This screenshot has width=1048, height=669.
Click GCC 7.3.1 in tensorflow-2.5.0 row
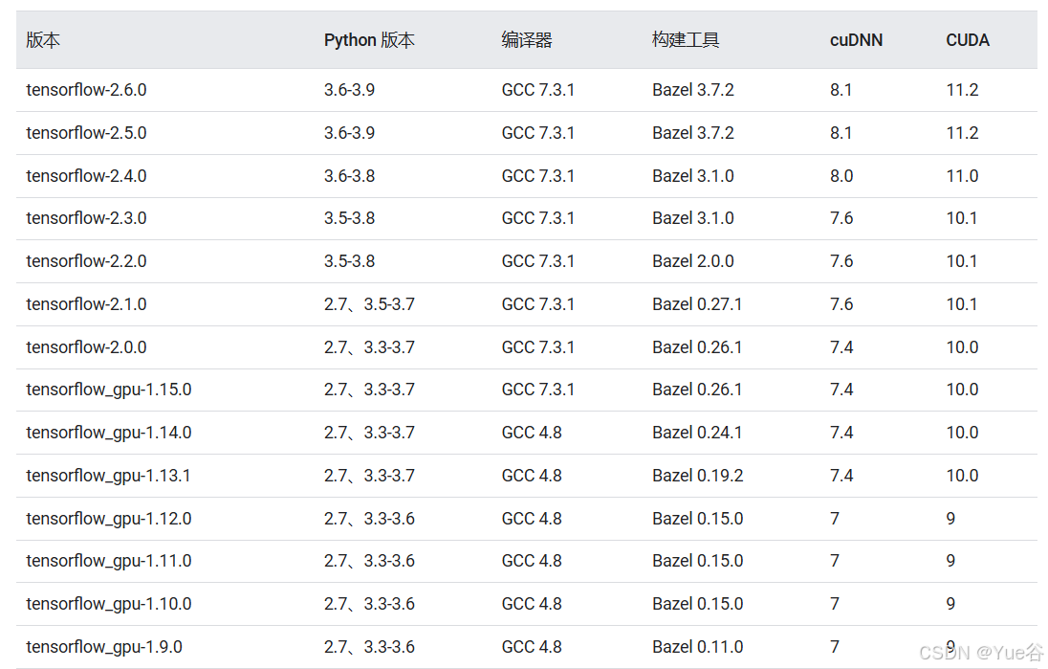538,132
